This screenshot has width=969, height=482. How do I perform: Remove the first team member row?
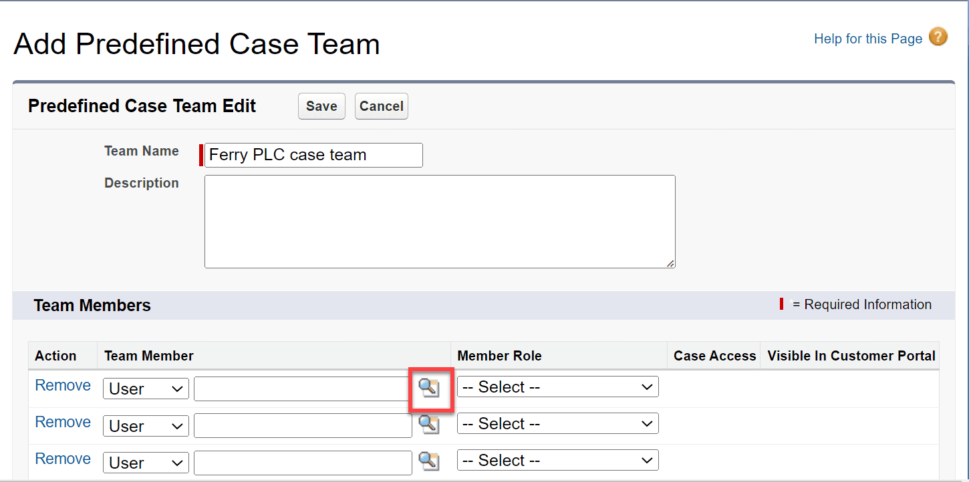pyautogui.click(x=62, y=385)
